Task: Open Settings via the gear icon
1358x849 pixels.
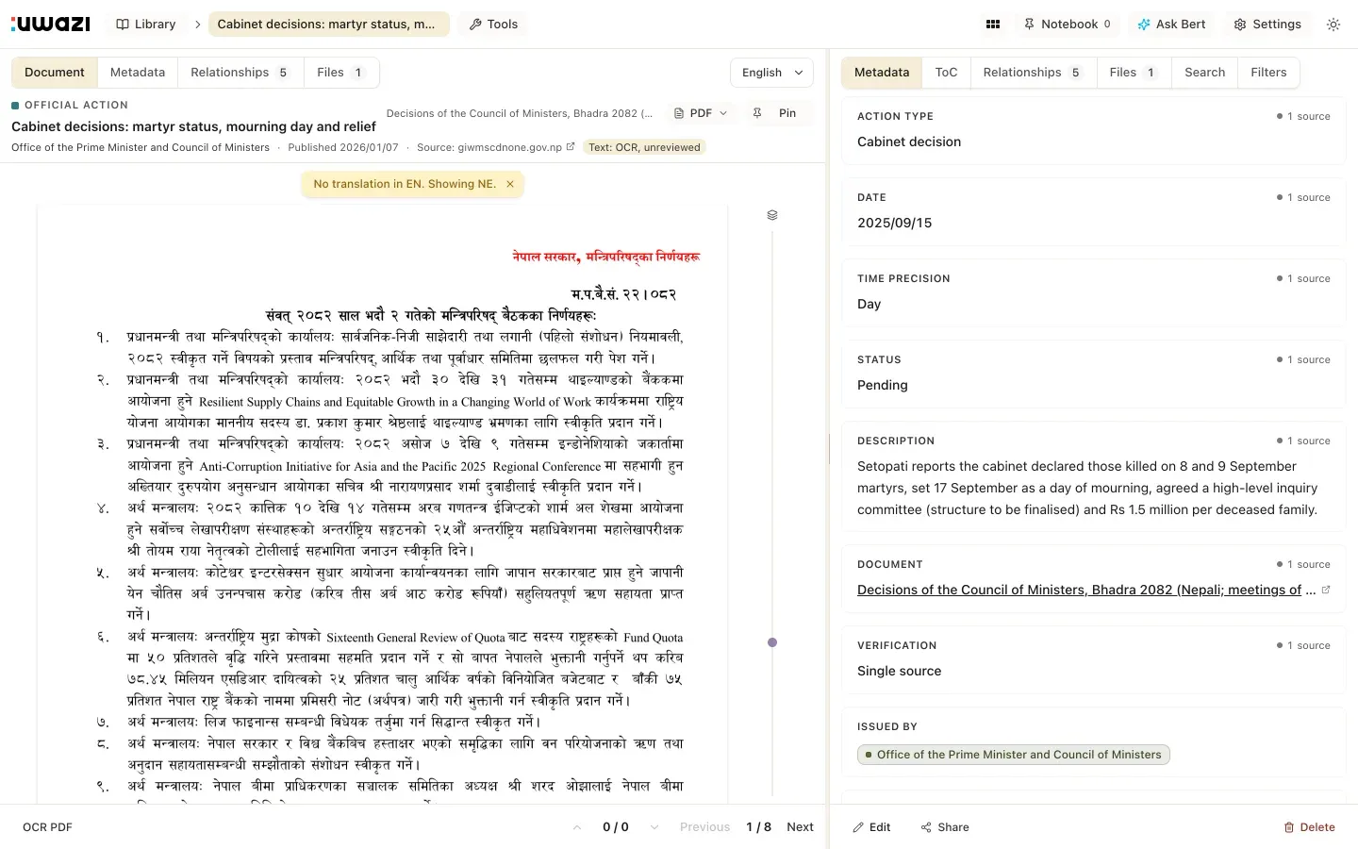Action: 1267,25
